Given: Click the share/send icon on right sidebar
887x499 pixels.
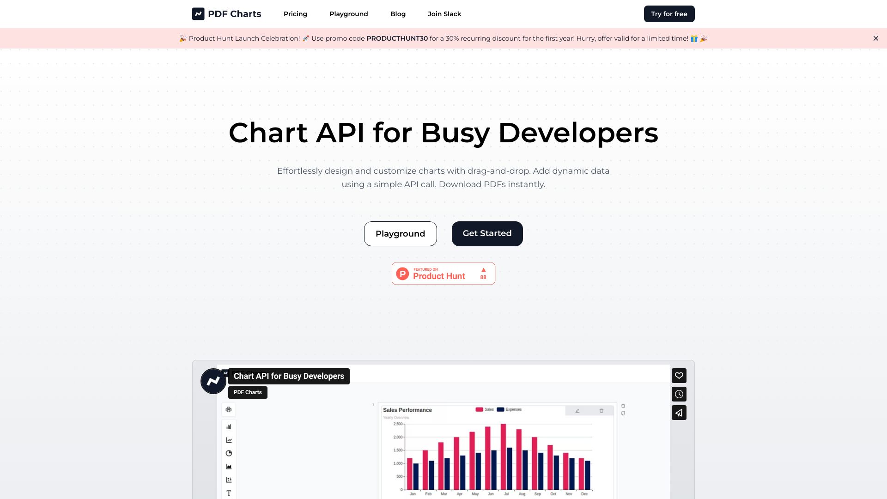Looking at the screenshot, I should point(678,413).
